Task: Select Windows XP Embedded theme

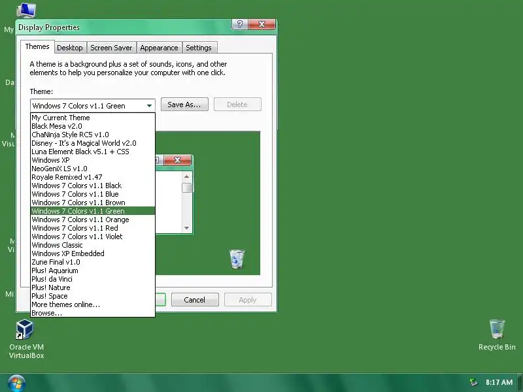Action: pos(93,253)
